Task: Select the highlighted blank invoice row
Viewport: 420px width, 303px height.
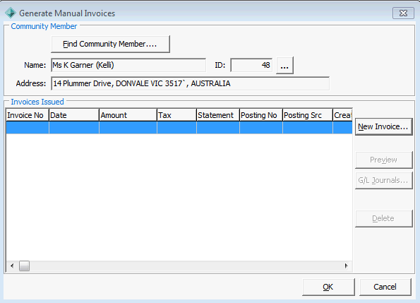Action: pos(179,128)
